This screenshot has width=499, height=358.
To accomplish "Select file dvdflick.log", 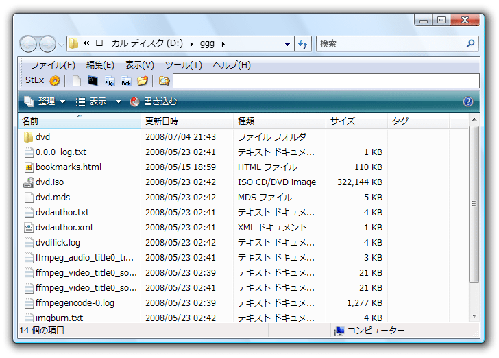I will click(58, 242).
